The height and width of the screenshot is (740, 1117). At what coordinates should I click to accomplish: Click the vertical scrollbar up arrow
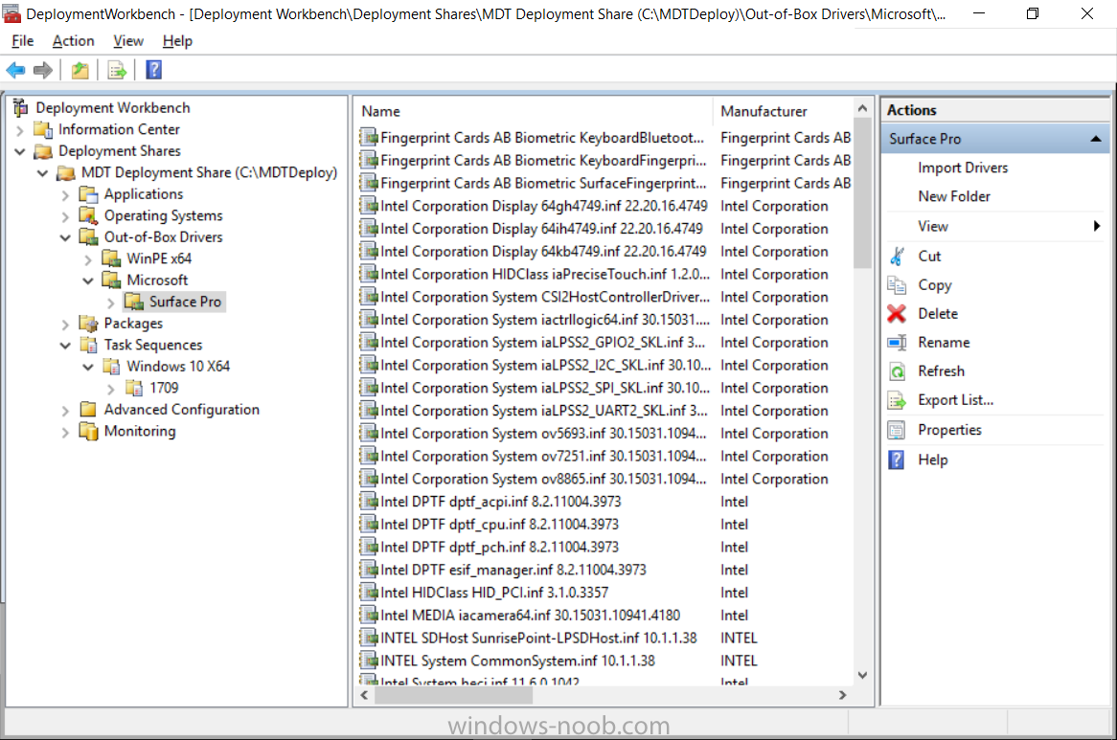[863, 108]
